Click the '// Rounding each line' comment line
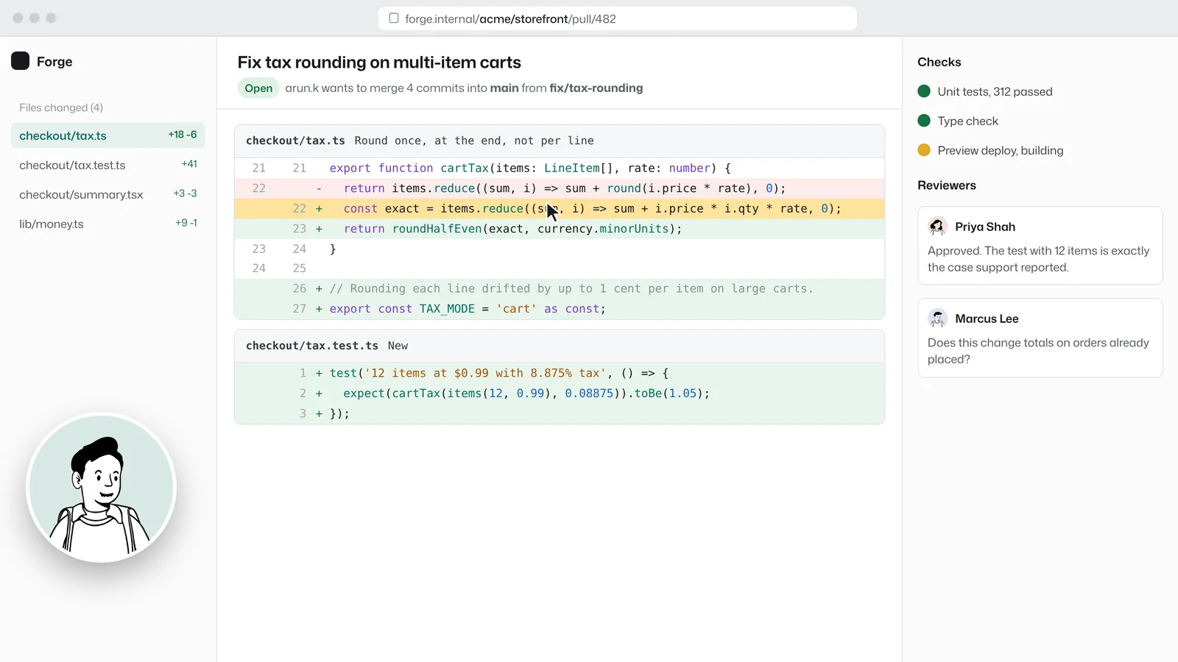Image resolution: width=1178 pixels, height=662 pixels. 560,288
